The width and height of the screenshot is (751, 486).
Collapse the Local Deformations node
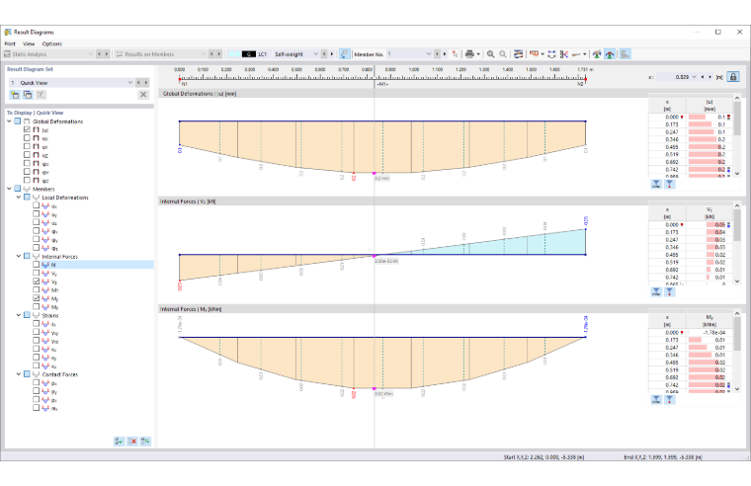tap(19, 197)
